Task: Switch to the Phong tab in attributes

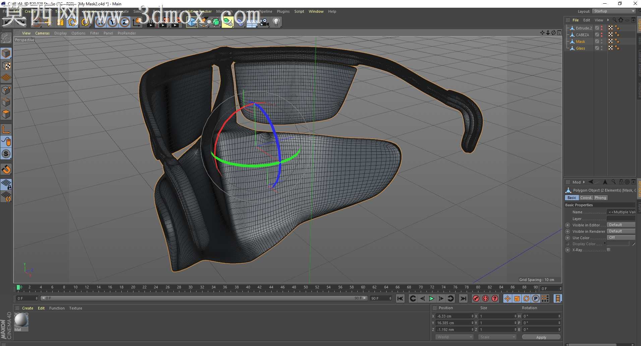Action: (600, 198)
